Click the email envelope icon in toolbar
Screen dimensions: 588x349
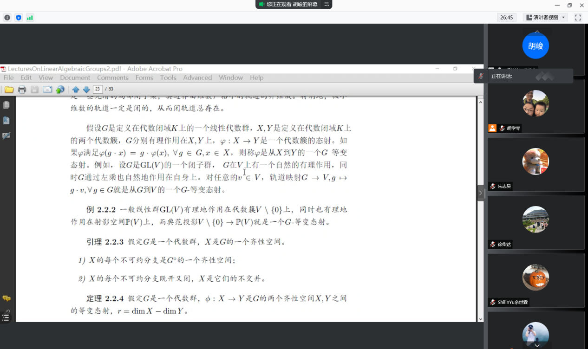pyautogui.click(x=47, y=90)
